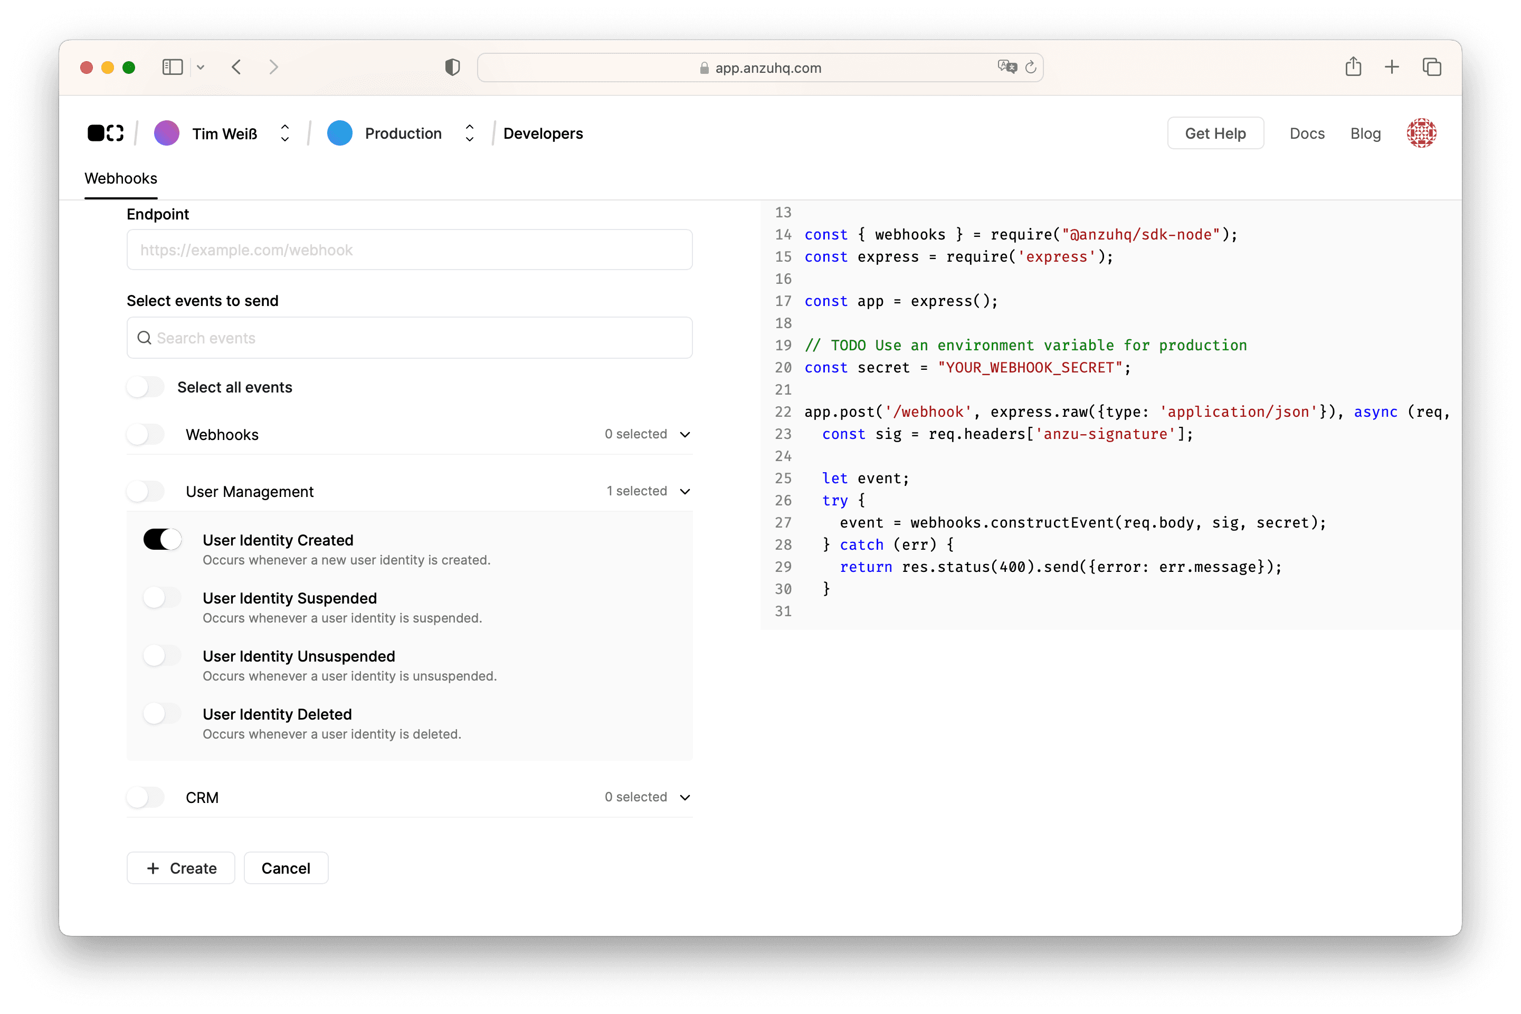Click the Endpoint URL input field

[410, 250]
